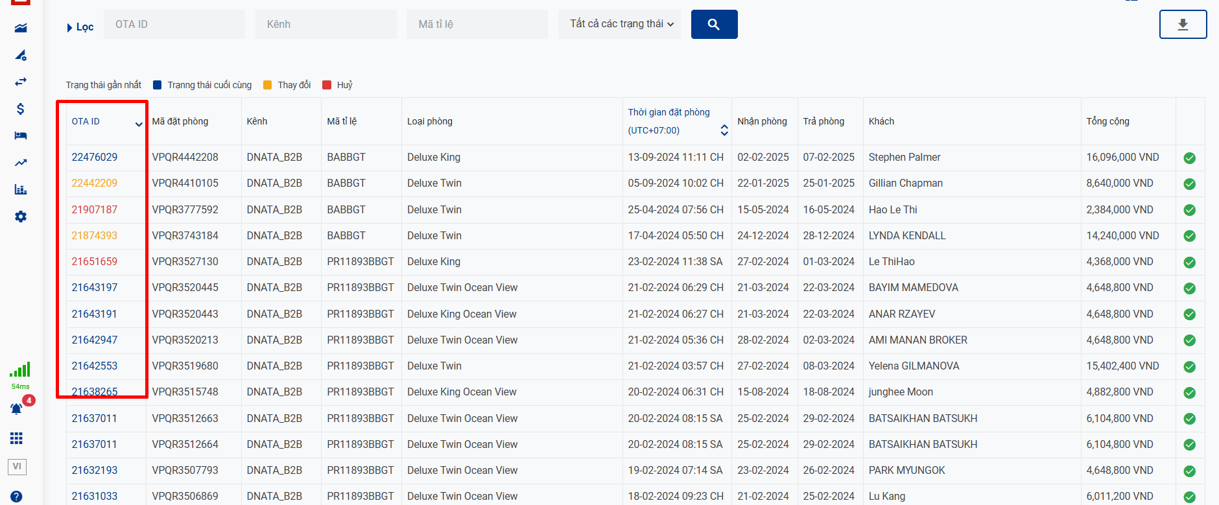Image resolution: width=1219 pixels, height=505 pixels.
Task: Open the bed rooms icon in sidebar
Action: tap(21, 135)
